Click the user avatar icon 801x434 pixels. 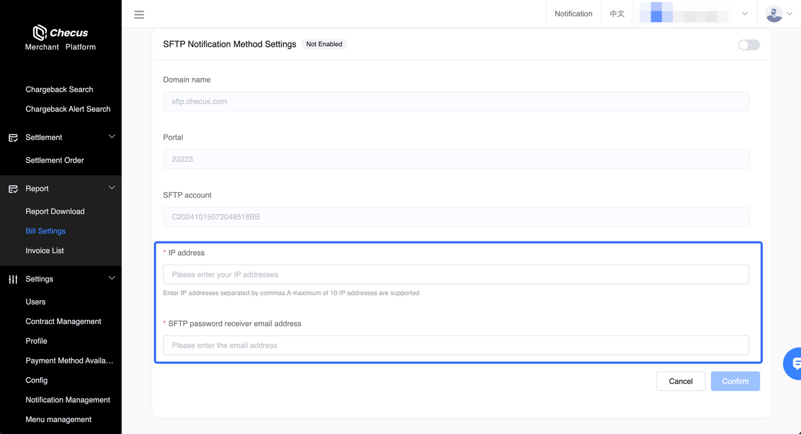click(x=774, y=14)
